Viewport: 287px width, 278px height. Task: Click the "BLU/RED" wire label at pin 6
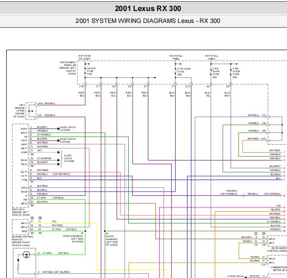pyautogui.click(x=42, y=139)
